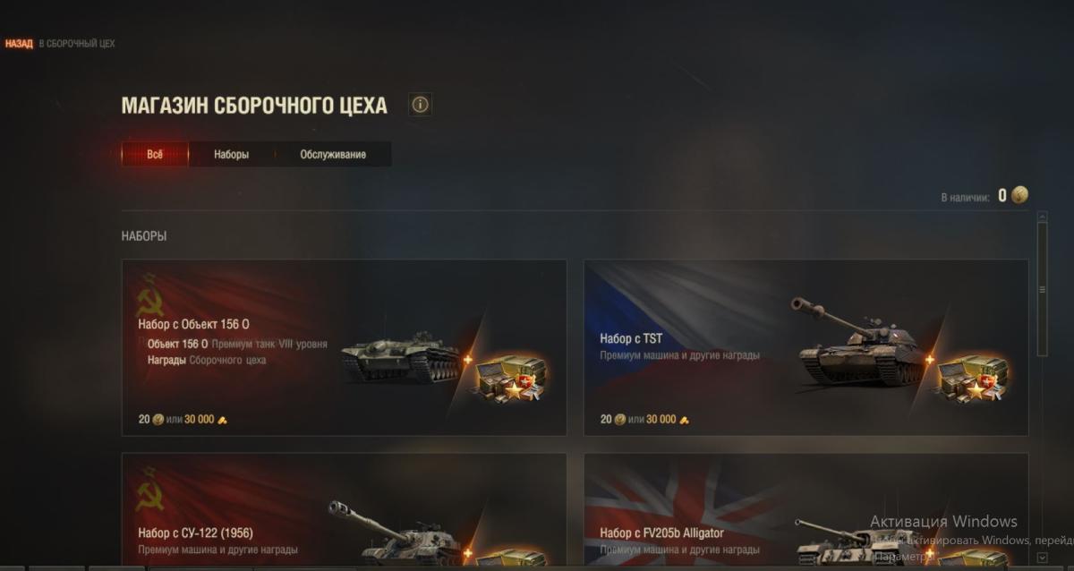
Task: Click the Набор с TST title
Action: 631,339
